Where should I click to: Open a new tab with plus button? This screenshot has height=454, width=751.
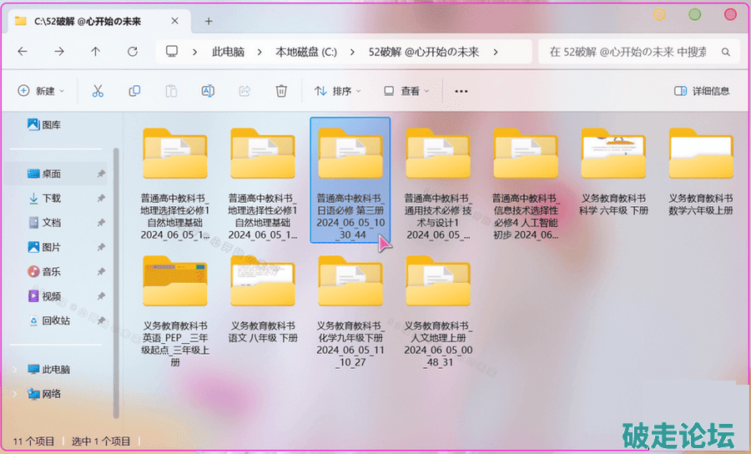coord(209,21)
